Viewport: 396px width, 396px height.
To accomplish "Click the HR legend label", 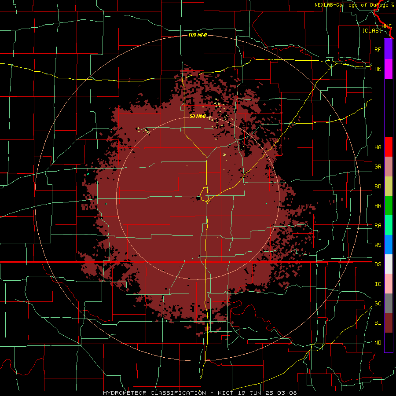I will [378, 206].
